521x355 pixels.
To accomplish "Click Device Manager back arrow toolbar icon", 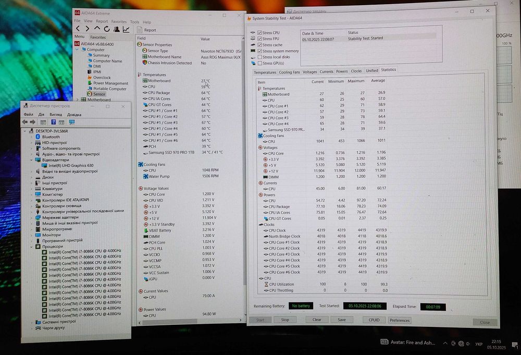I will (x=25, y=122).
